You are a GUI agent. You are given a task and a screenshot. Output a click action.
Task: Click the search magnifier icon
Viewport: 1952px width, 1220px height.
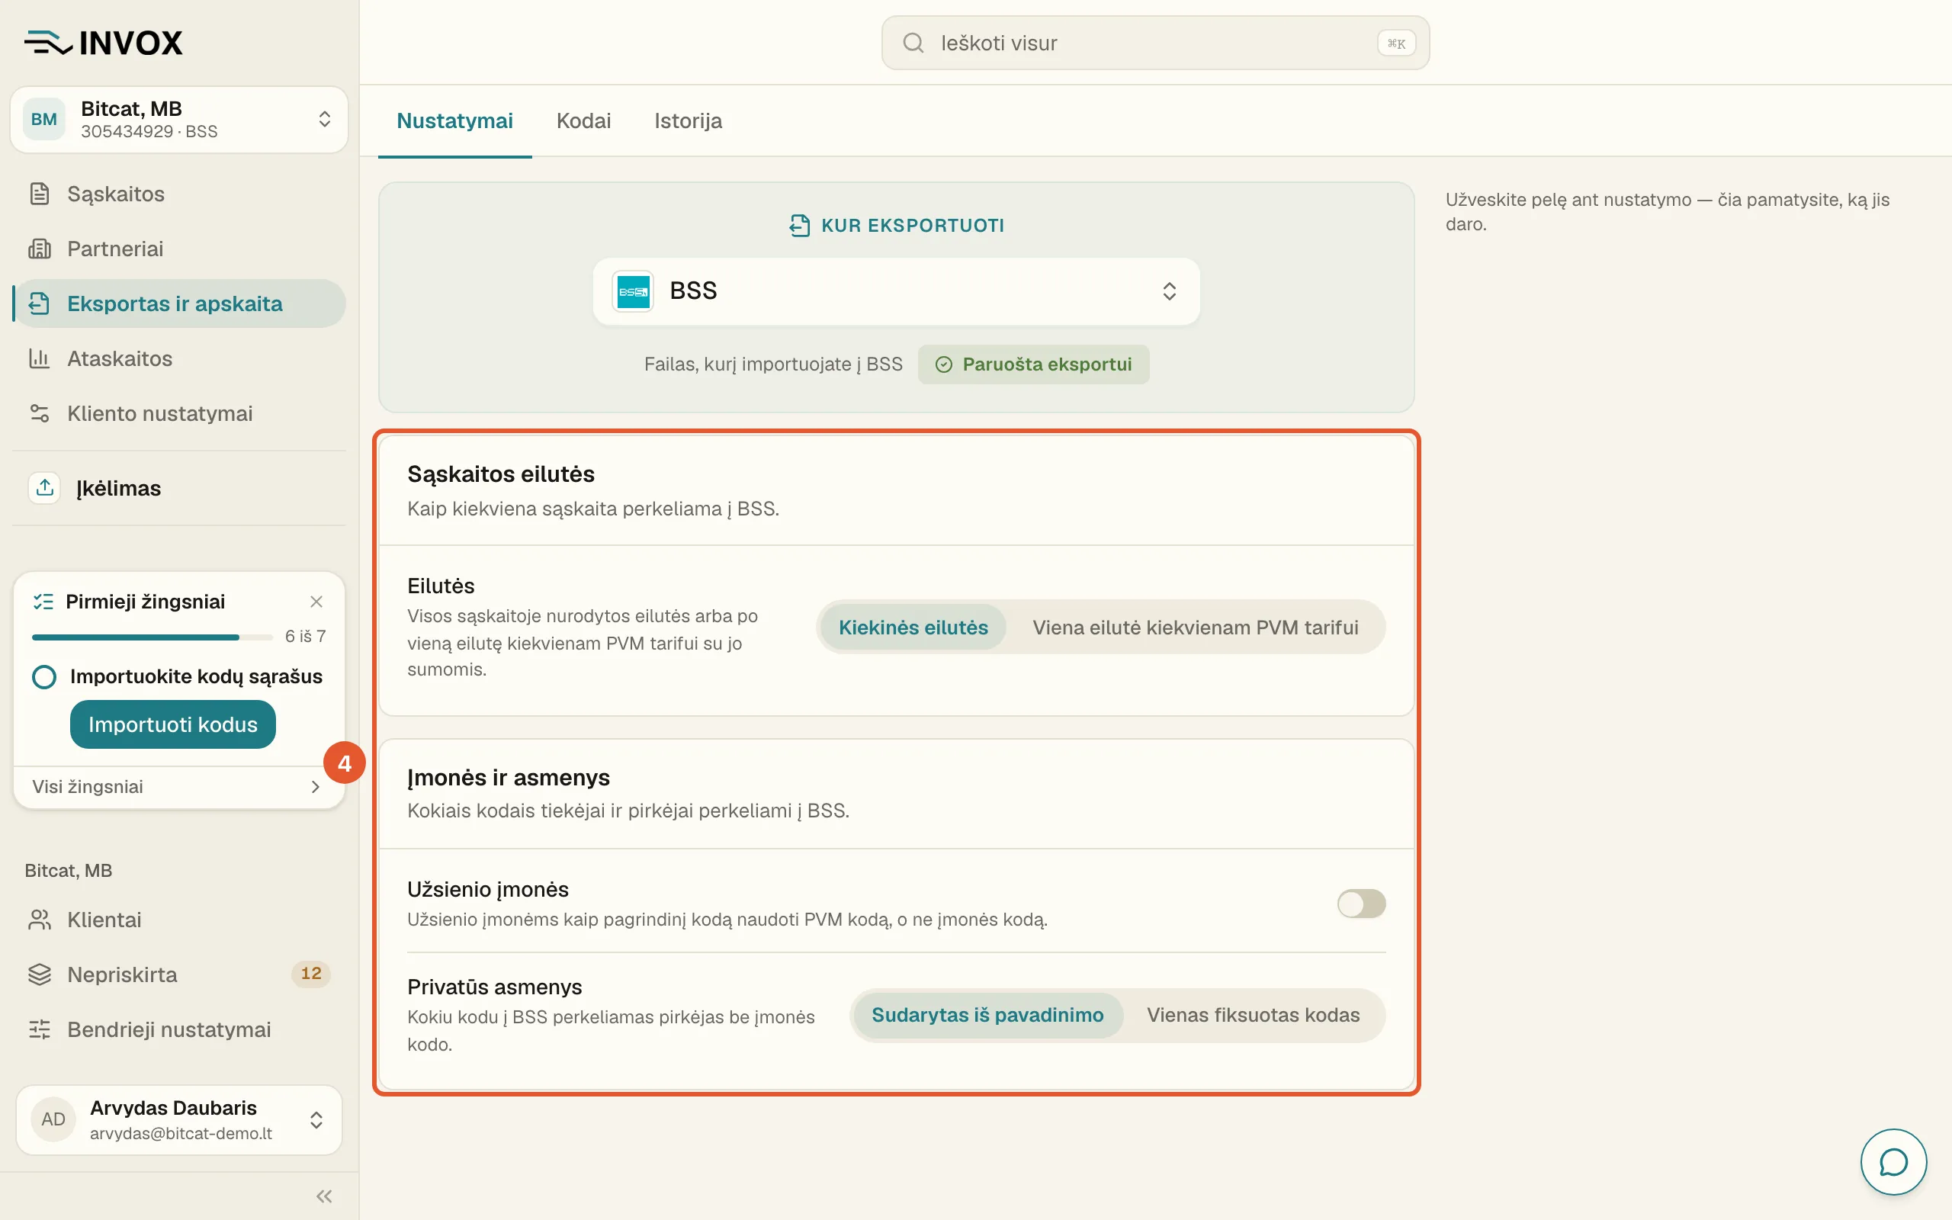pyautogui.click(x=913, y=43)
